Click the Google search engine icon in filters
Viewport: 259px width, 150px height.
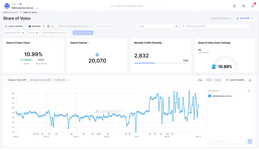pos(48,26)
